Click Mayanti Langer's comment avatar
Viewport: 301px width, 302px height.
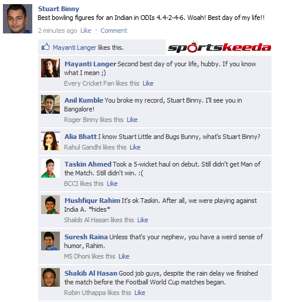[x=50, y=68]
